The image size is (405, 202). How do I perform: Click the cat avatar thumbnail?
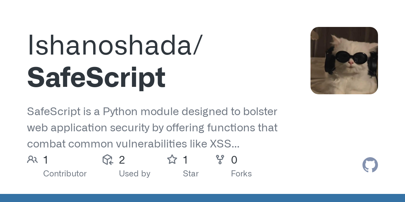click(x=344, y=61)
